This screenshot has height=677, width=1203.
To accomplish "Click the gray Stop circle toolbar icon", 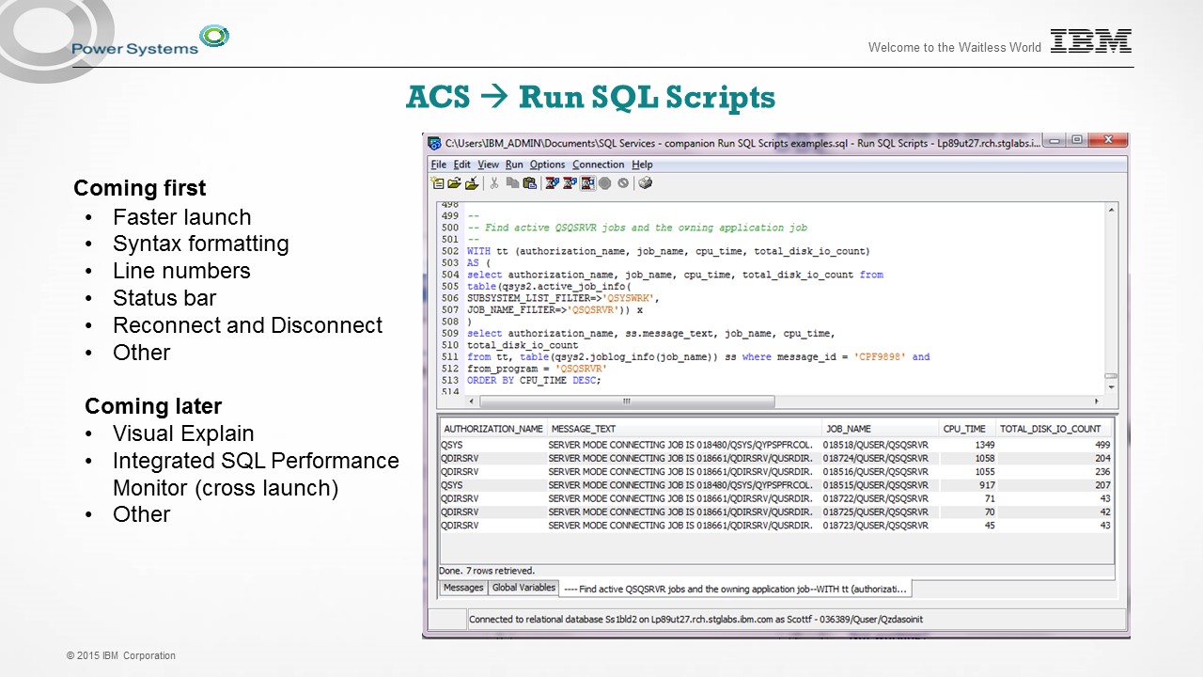I will pos(605,183).
